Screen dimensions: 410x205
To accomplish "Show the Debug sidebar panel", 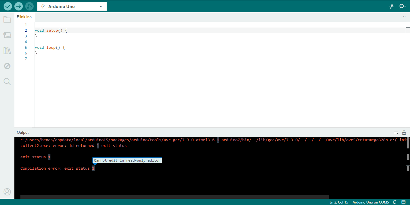I will click(7, 66).
